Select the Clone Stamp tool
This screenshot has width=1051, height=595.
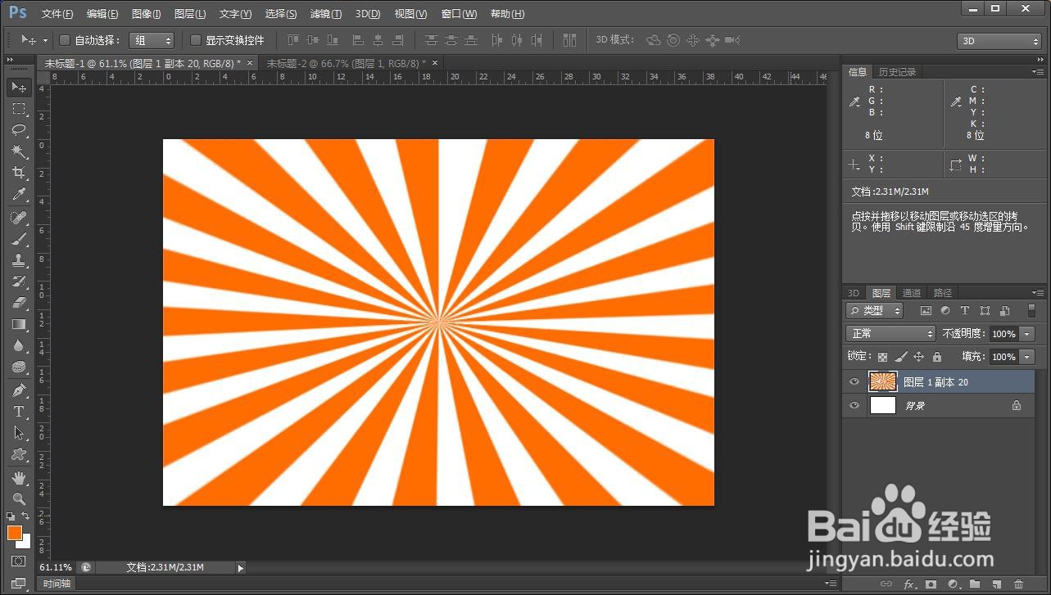tap(19, 260)
